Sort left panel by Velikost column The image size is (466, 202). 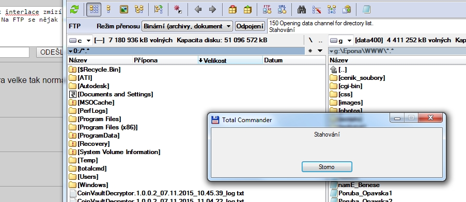(x=230, y=60)
